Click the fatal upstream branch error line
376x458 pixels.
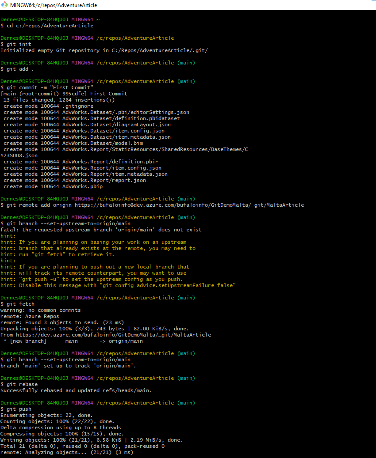pyautogui.click(x=101, y=230)
